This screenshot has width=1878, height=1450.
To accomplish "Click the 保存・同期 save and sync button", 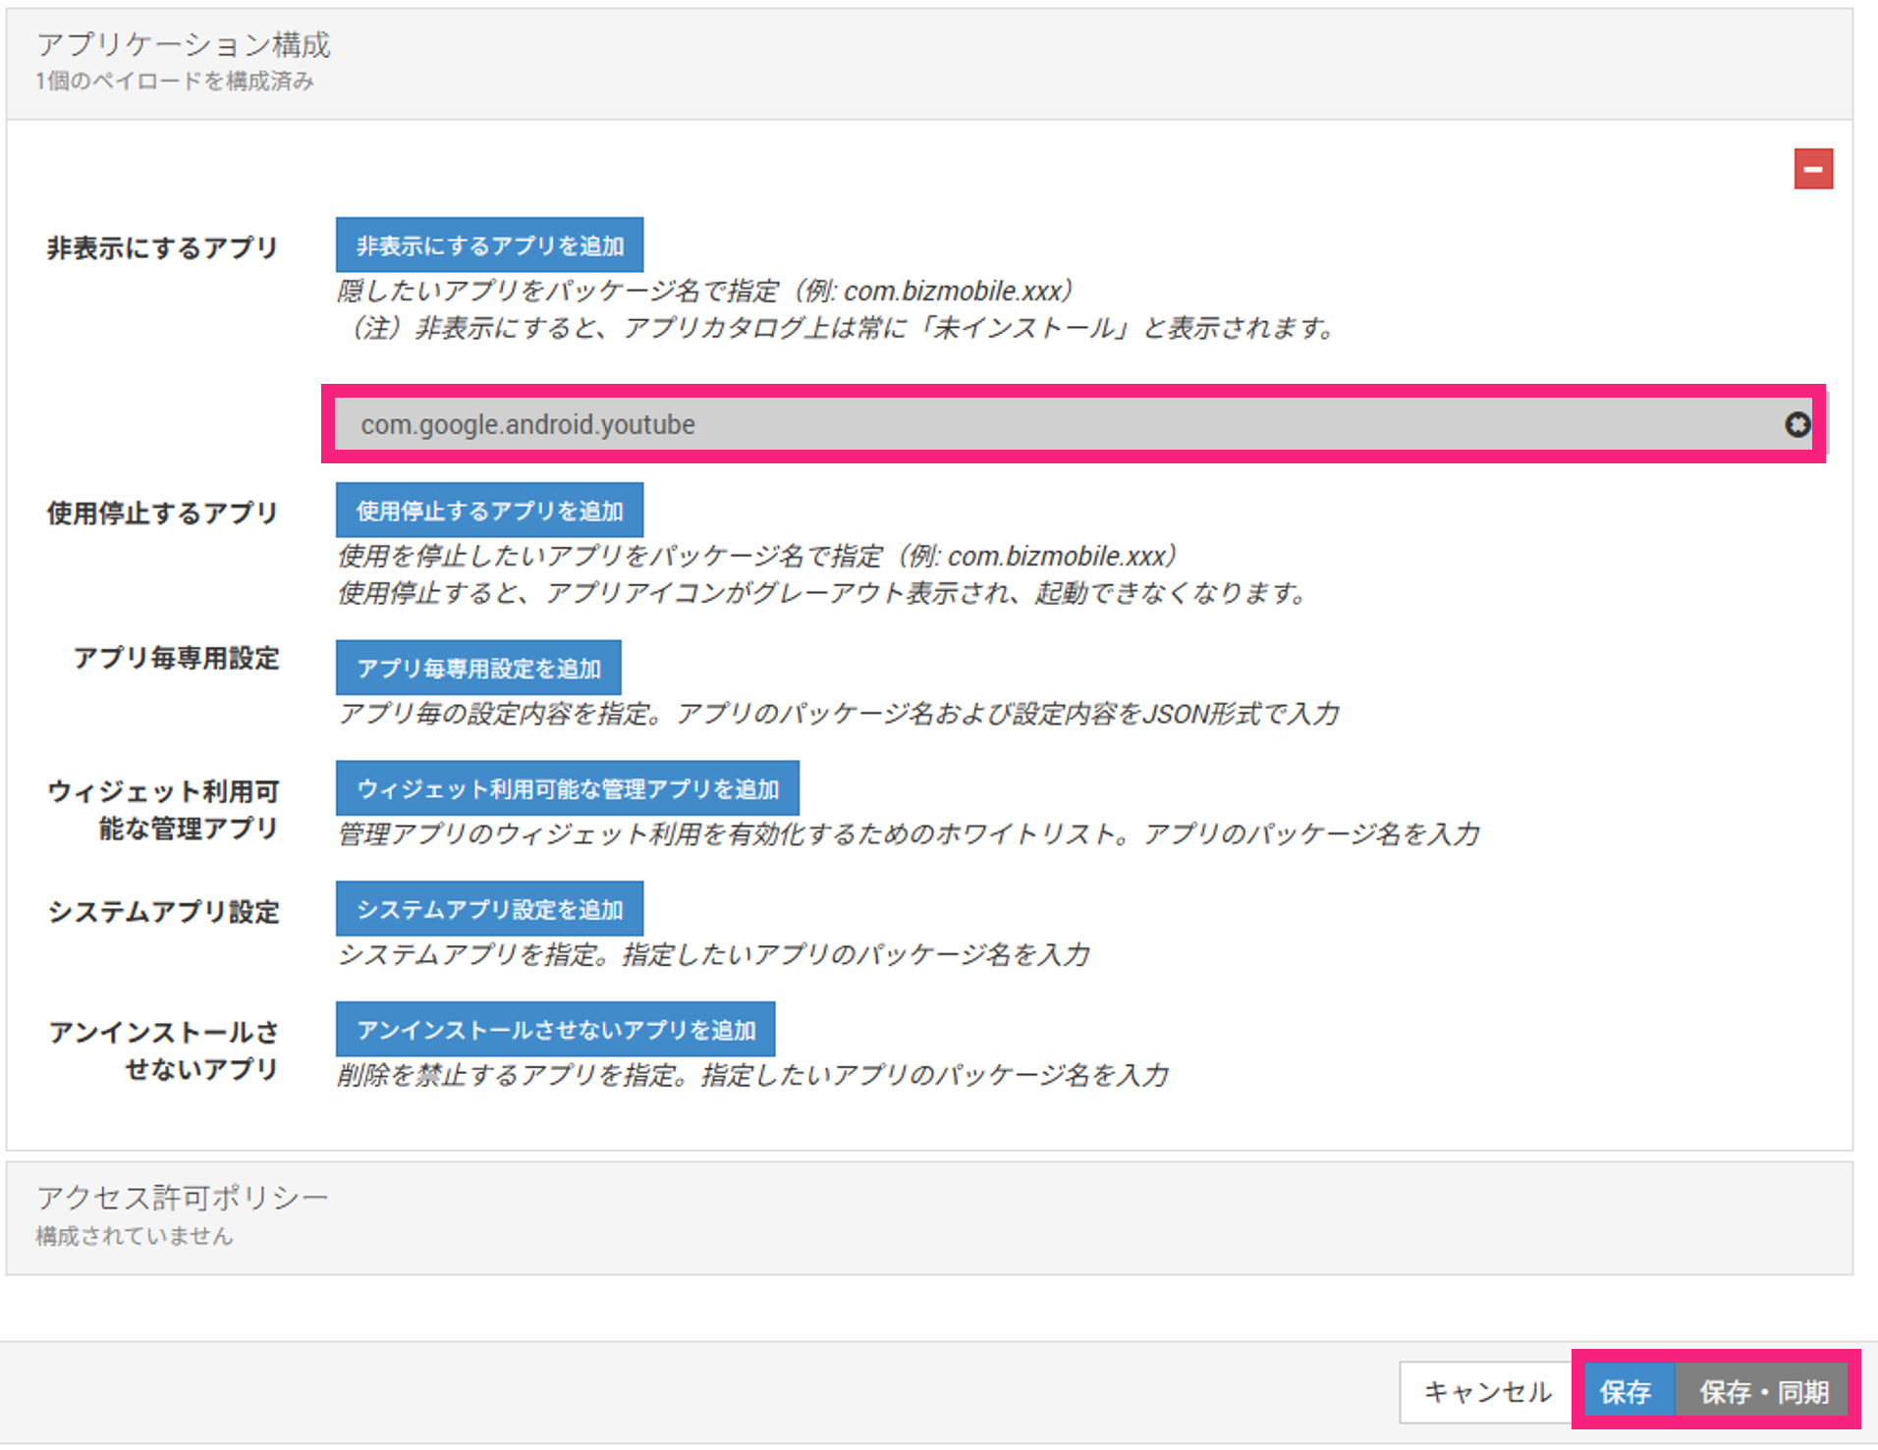I will [x=1763, y=1392].
